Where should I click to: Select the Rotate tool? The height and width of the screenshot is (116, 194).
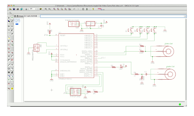12,30
